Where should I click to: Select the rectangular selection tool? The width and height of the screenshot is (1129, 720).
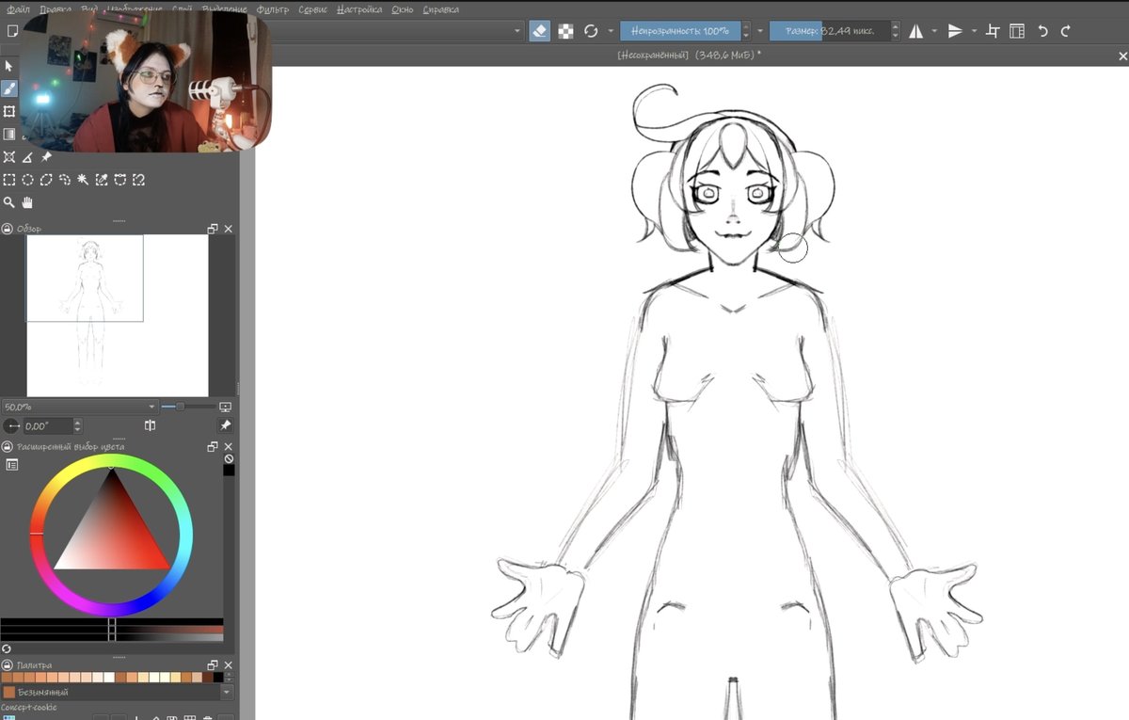pyautogui.click(x=9, y=180)
